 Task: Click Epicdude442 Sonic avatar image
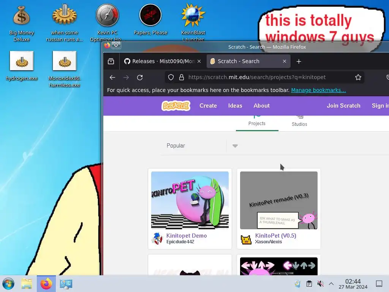point(157,239)
